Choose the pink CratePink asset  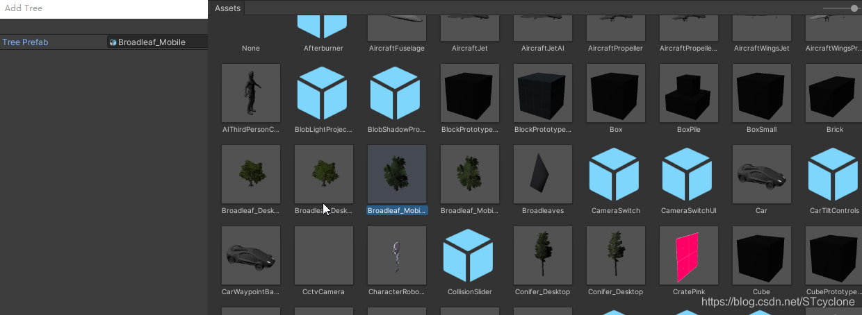688,255
